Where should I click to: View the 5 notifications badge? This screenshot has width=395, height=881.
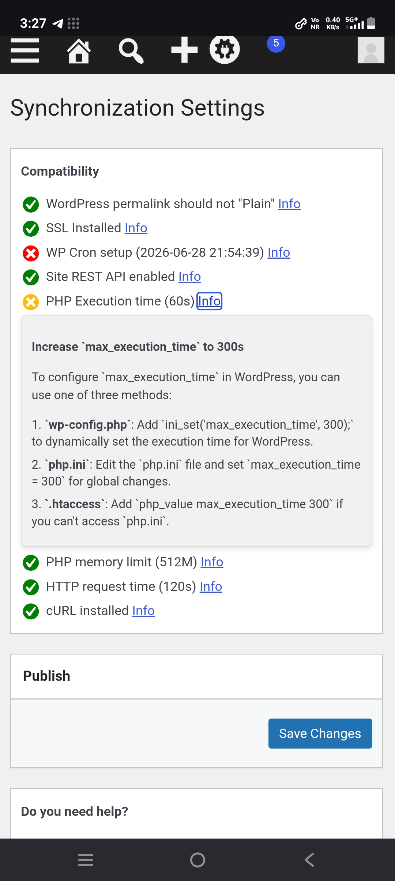click(x=276, y=43)
